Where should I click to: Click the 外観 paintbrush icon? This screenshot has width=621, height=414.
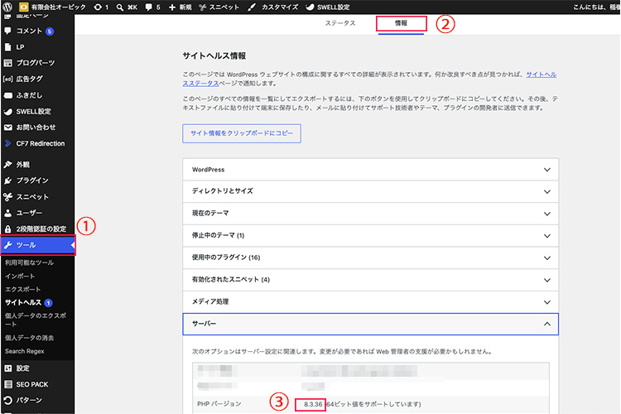click(x=7, y=164)
